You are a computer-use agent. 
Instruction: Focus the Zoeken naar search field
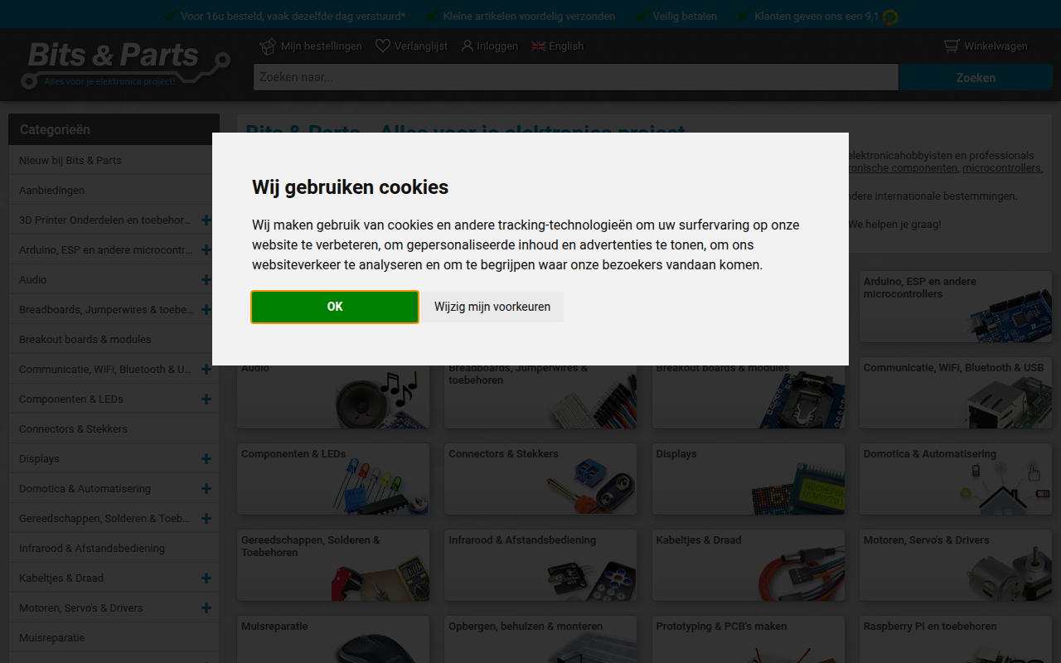pos(576,77)
